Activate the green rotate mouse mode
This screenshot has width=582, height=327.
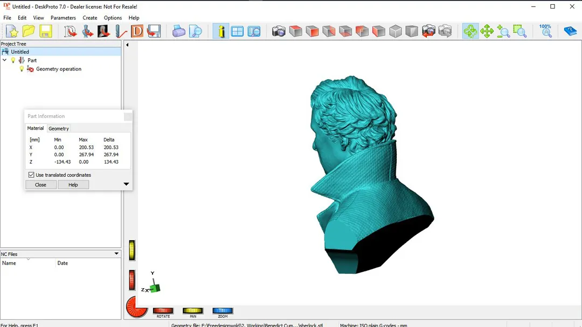click(470, 31)
